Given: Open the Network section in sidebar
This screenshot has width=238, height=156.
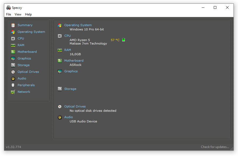Looking at the screenshot, I should coord(24,92).
